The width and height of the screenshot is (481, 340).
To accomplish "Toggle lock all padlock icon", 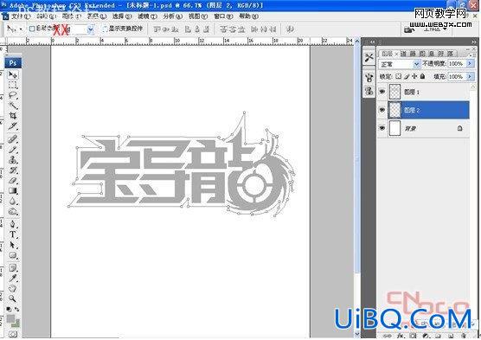I will (x=422, y=76).
